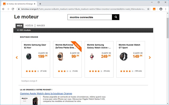Minimize the Chrome window
Viewport: 169px width, 105px height.
point(152,2)
